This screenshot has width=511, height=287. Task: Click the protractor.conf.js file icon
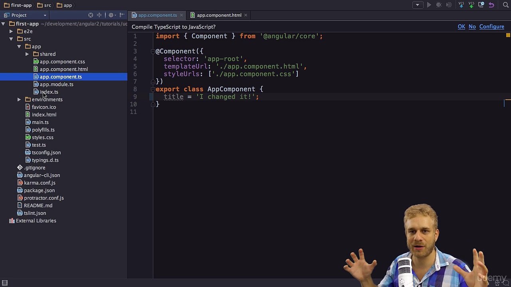pos(20,198)
